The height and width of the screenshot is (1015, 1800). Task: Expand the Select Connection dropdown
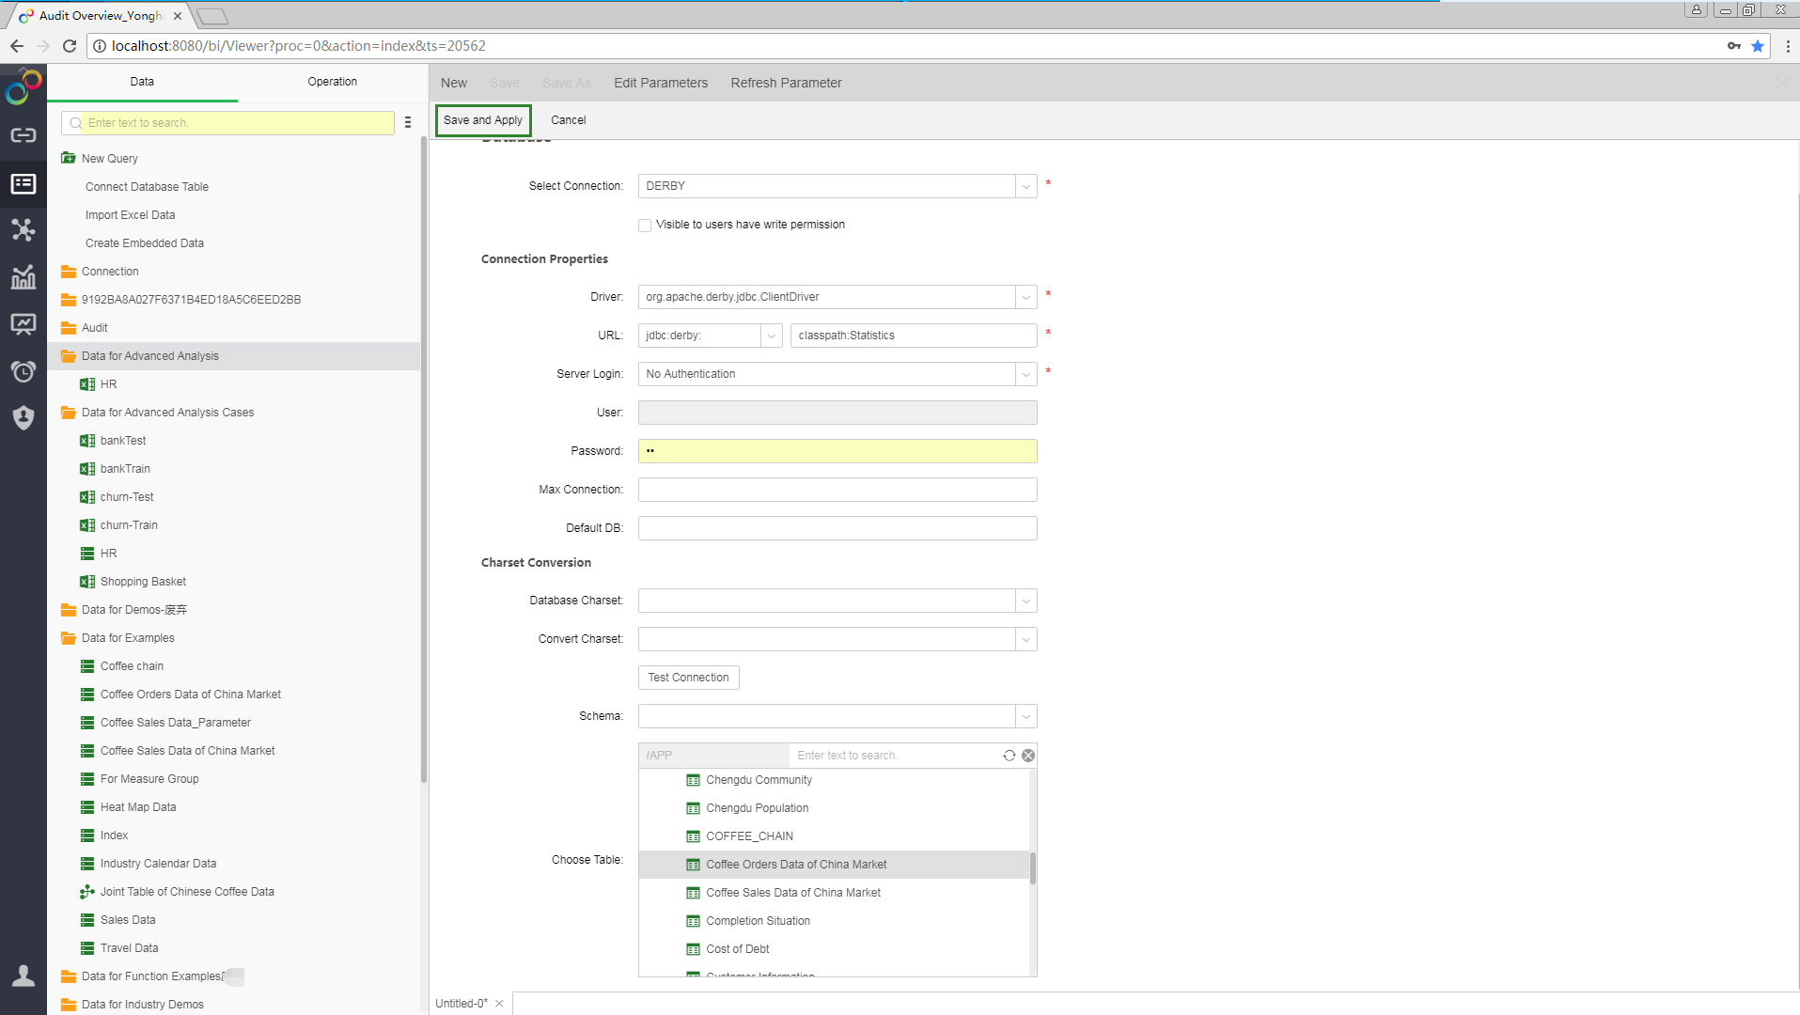1025,186
